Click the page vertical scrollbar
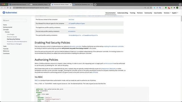This screenshot has width=182, height=102. tap(181, 18)
